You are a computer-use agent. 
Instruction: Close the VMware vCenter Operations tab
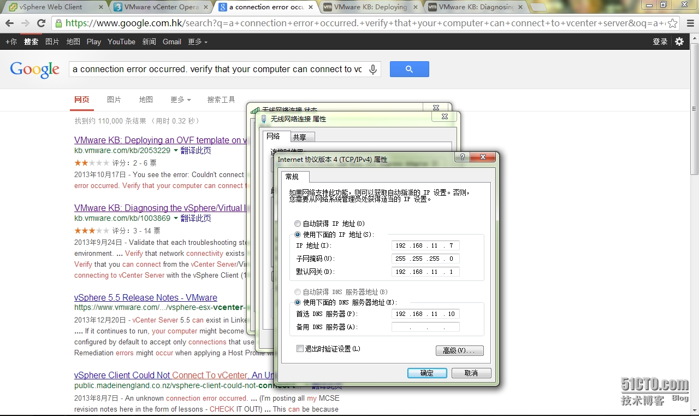206,7
